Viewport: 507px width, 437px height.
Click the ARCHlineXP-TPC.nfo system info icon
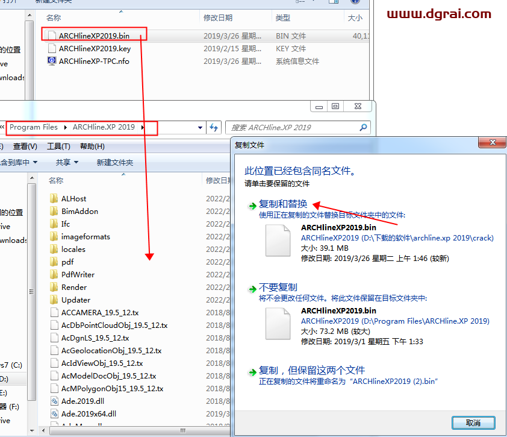point(52,61)
